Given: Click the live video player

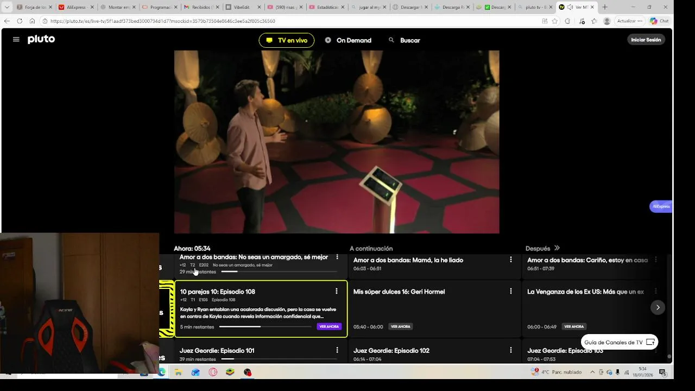Looking at the screenshot, I should (337, 142).
